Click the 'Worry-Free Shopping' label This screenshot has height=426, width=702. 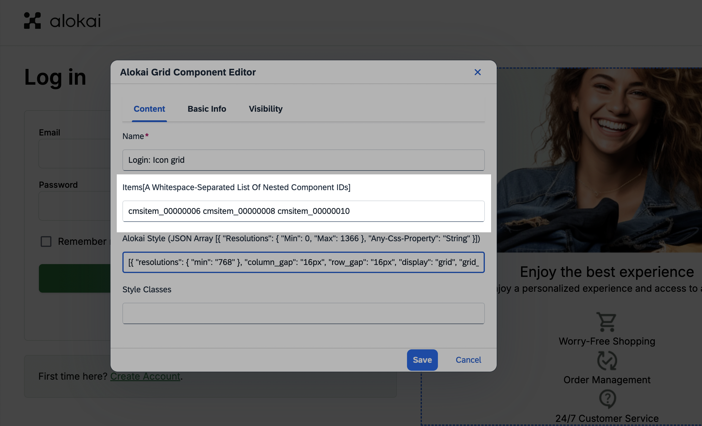607,341
